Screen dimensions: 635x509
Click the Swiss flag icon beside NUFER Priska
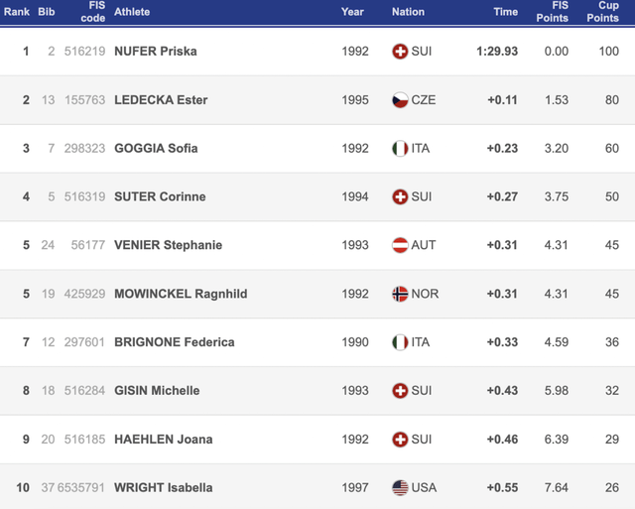400,52
